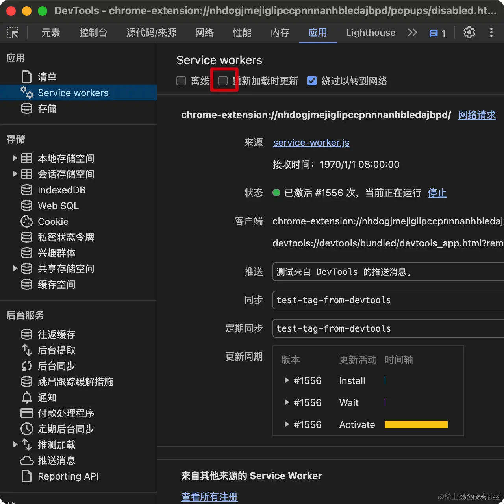The height and width of the screenshot is (504, 504).
Task: Click the 本地存储空间 table icon
Action: [27, 158]
